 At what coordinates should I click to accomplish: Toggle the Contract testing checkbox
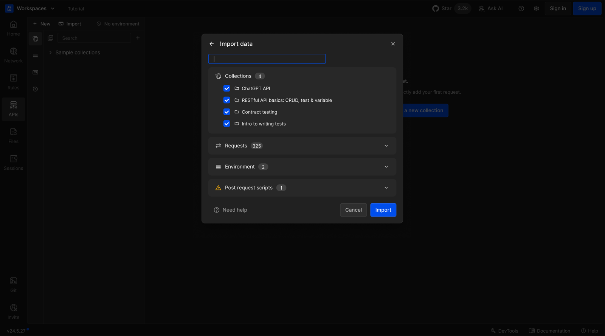(x=226, y=112)
